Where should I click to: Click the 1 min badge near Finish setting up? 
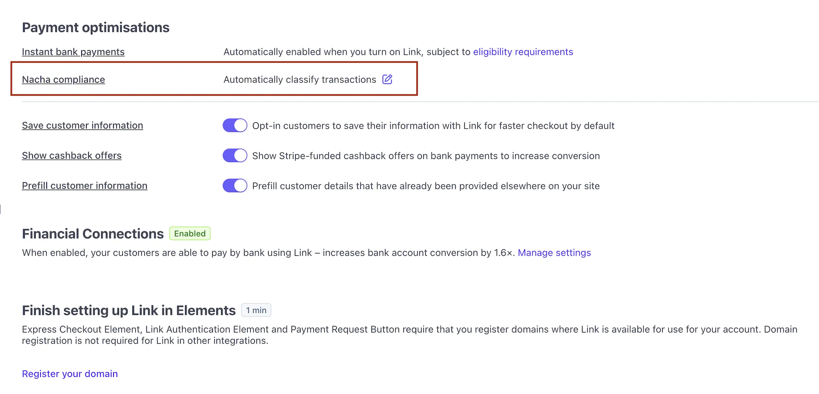(x=256, y=310)
